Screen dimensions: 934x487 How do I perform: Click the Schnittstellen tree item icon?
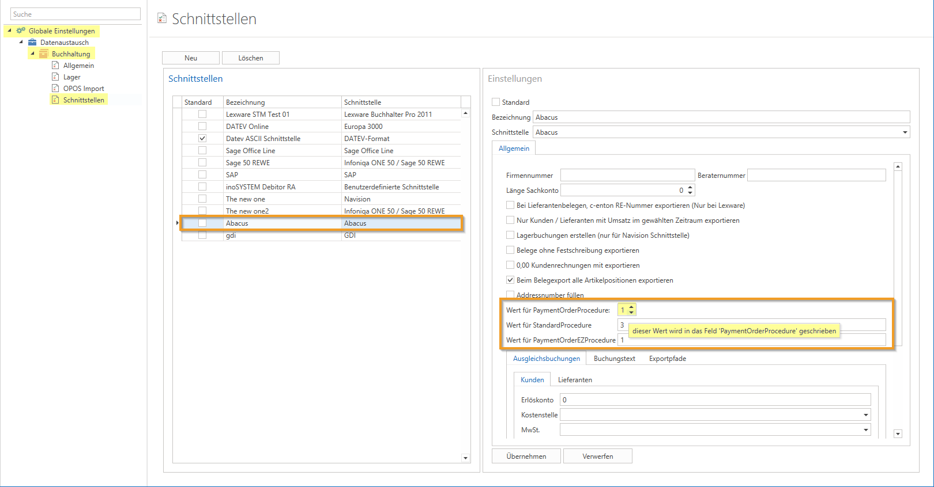[x=55, y=100]
